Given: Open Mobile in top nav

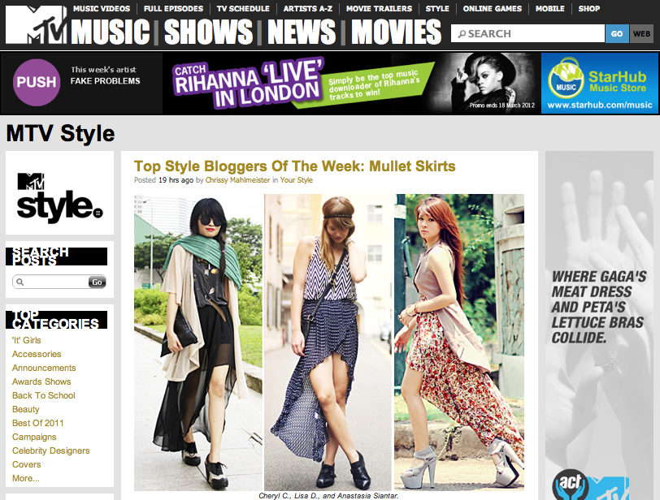Looking at the screenshot, I should pos(549,8).
